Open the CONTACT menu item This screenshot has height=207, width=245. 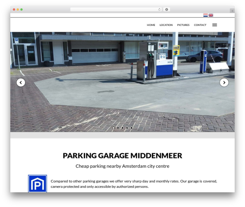point(200,25)
